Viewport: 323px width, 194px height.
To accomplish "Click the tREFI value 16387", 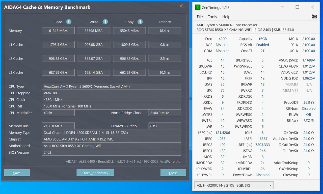I will (263, 139).
